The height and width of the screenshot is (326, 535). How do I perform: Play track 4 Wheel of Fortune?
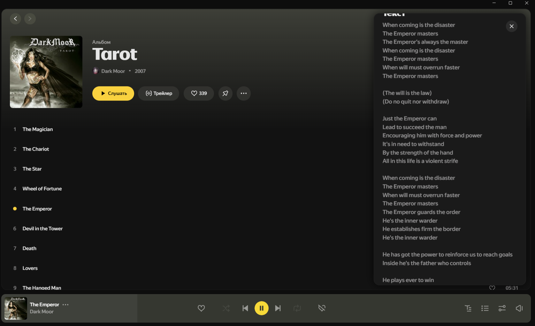42,189
